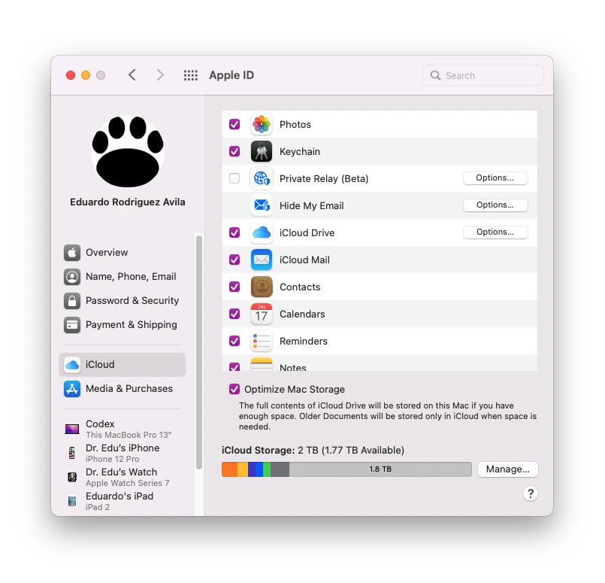Screen dimensions: 605x583
Task: Open Options for iCloud Drive
Action: 495,232
